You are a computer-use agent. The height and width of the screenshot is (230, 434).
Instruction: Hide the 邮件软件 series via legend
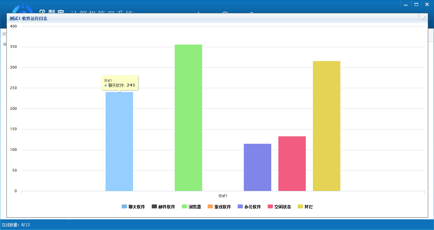(x=163, y=207)
